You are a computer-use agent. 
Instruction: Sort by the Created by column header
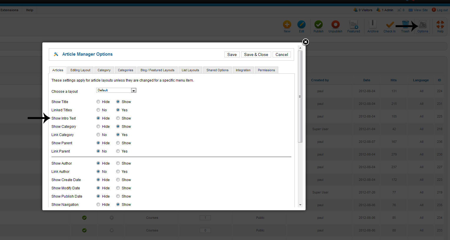(x=320, y=80)
